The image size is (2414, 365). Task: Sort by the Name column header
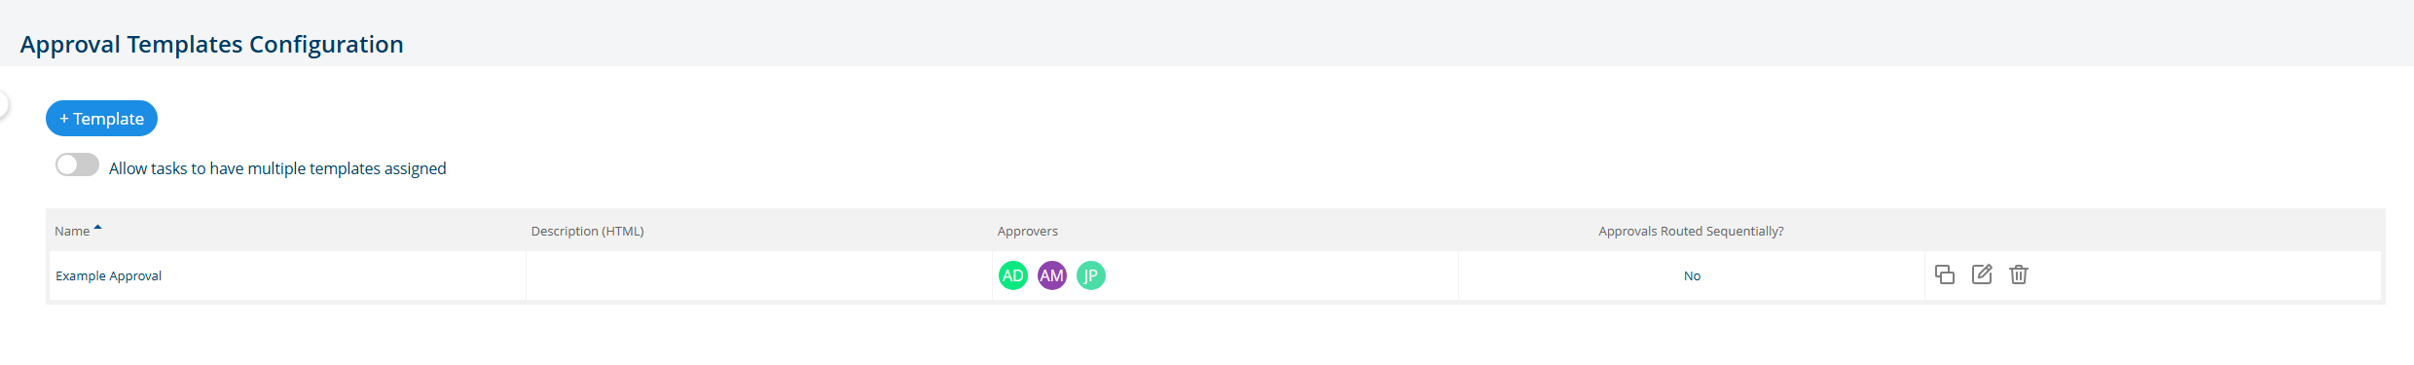point(72,232)
